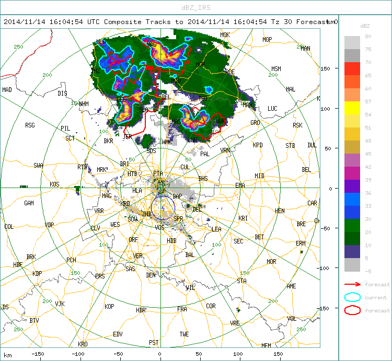Click the BKR station label
The image size is (392, 361).
109,141
